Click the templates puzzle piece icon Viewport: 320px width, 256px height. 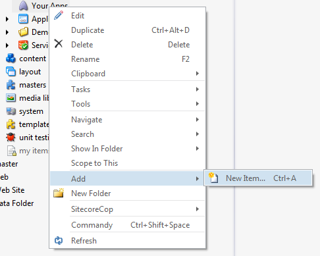click(11, 124)
